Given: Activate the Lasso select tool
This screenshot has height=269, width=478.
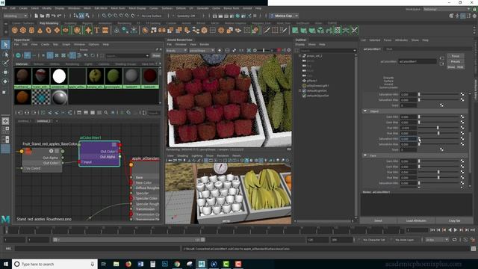Looking at the screenshot, I should [x=5, y=55].
